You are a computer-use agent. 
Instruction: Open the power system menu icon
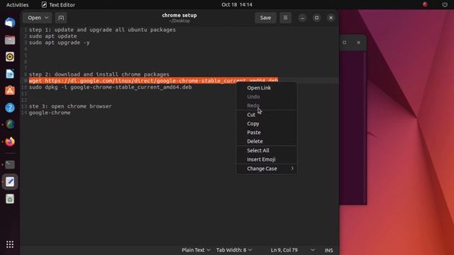[x=445, y=5]
